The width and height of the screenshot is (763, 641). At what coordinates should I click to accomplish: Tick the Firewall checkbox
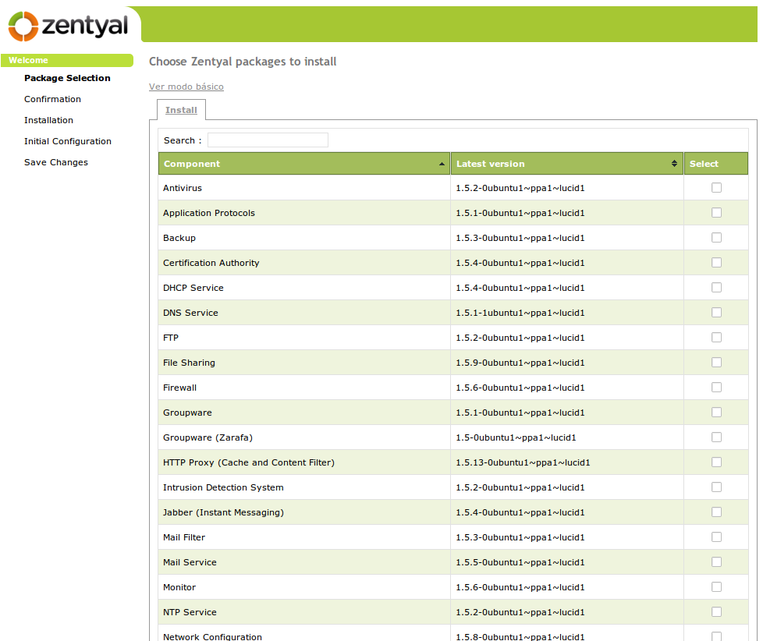pos(716,387)
